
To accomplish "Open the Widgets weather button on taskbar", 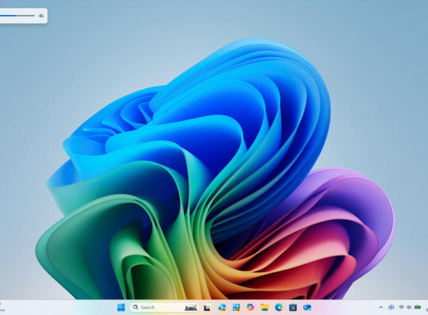I will (x=2, y=307).
